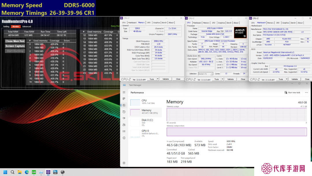This screenshot has height=176, width=312.
Task: Select Performance icon in Task Manager sidebar
Action: [x=124, y=105]
